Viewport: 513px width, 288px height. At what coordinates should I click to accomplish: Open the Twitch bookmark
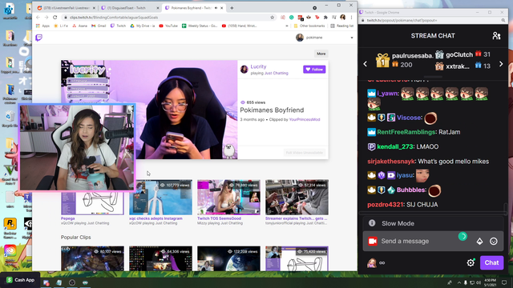118,26
